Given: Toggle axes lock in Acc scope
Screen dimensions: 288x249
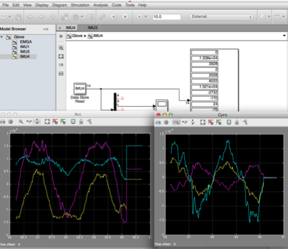Looking at the screenshot, I should pyautogui.click(x=81, y=121).
